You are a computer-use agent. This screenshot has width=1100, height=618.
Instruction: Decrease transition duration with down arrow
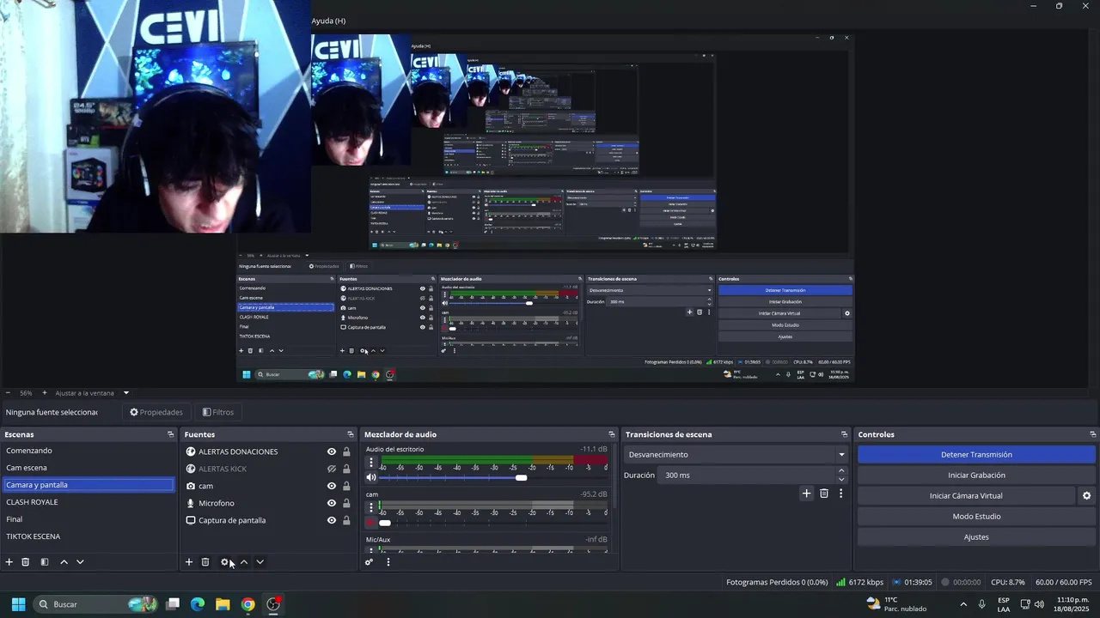click(x=841, y=479)
